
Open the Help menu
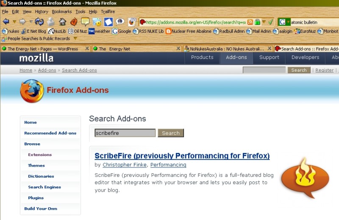coord(93,12)
